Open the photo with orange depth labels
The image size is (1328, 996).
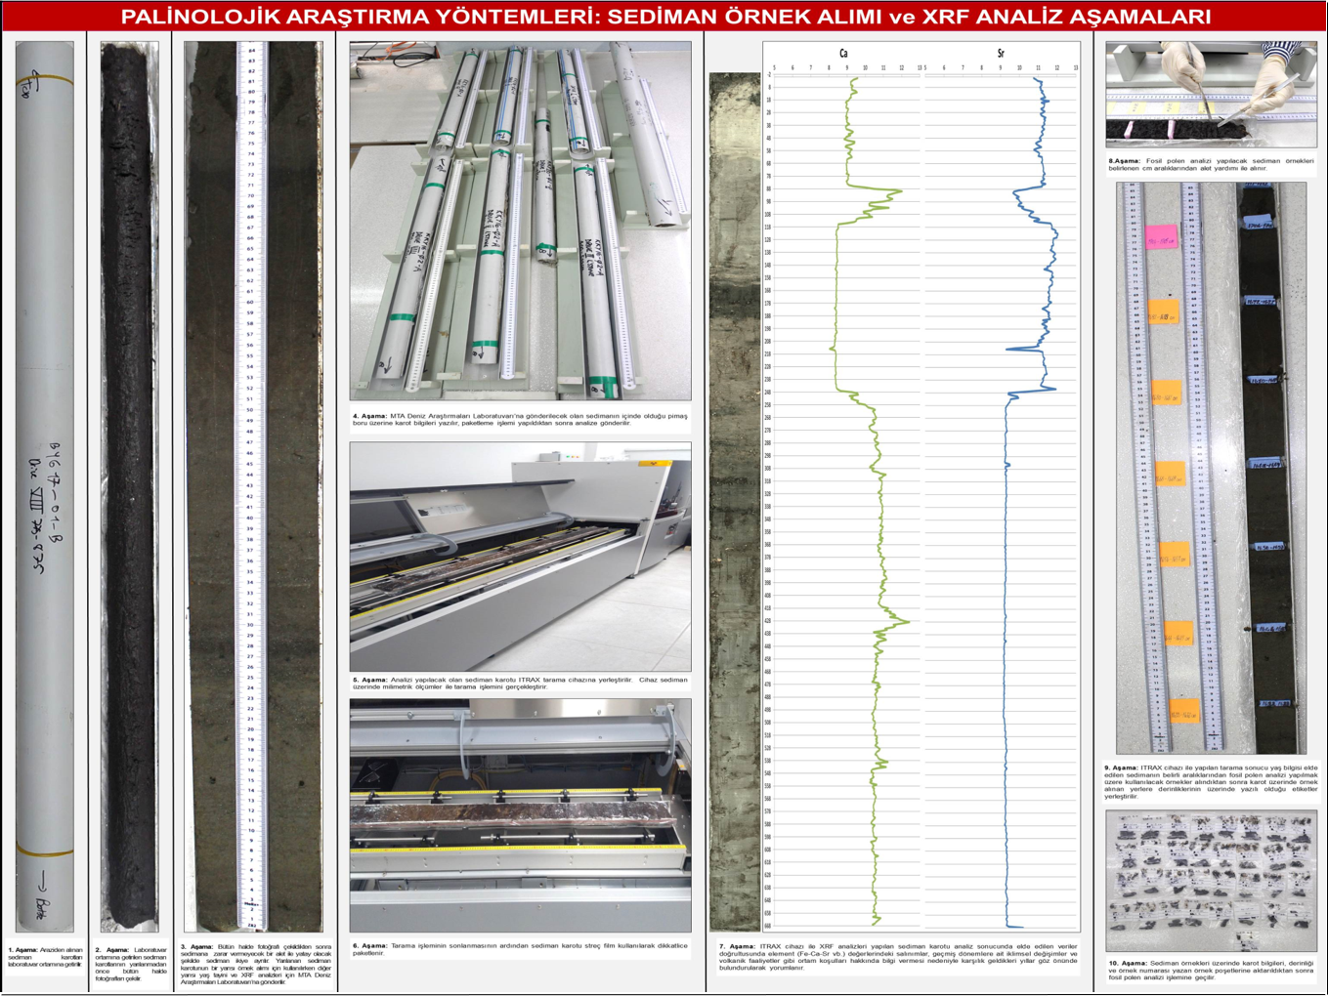[x=1211, y=467]
